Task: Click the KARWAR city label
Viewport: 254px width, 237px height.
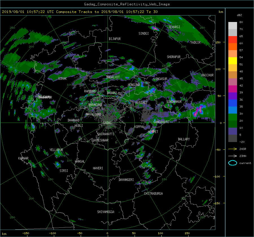Action: pyautogui.click(x=23, y=158)
